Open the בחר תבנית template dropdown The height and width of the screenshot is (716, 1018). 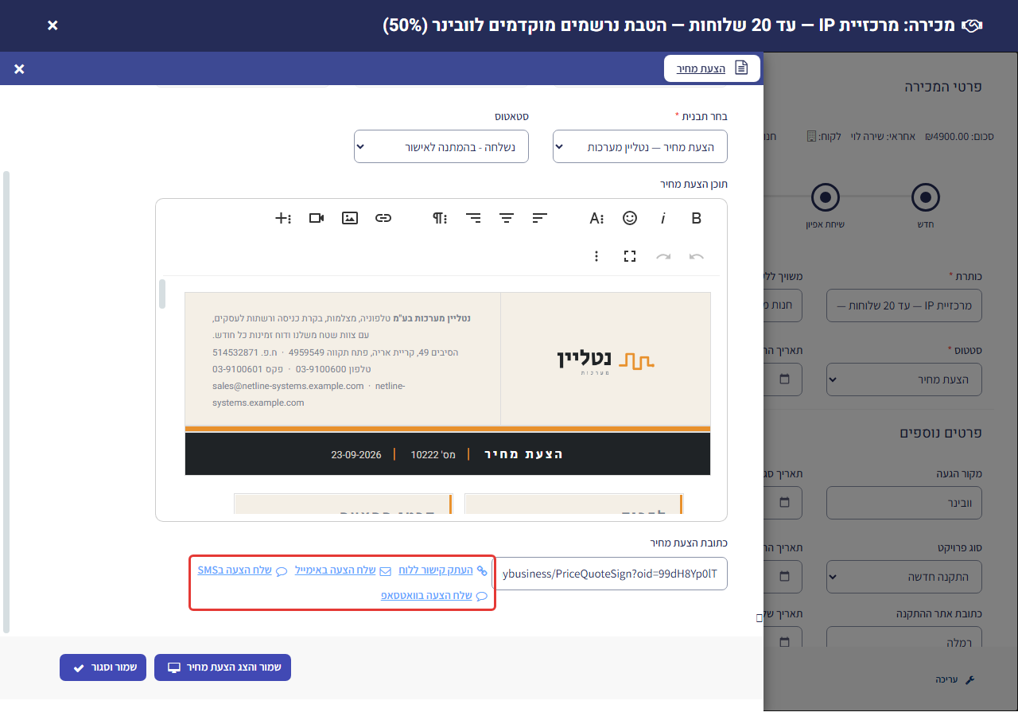[639, 147]
